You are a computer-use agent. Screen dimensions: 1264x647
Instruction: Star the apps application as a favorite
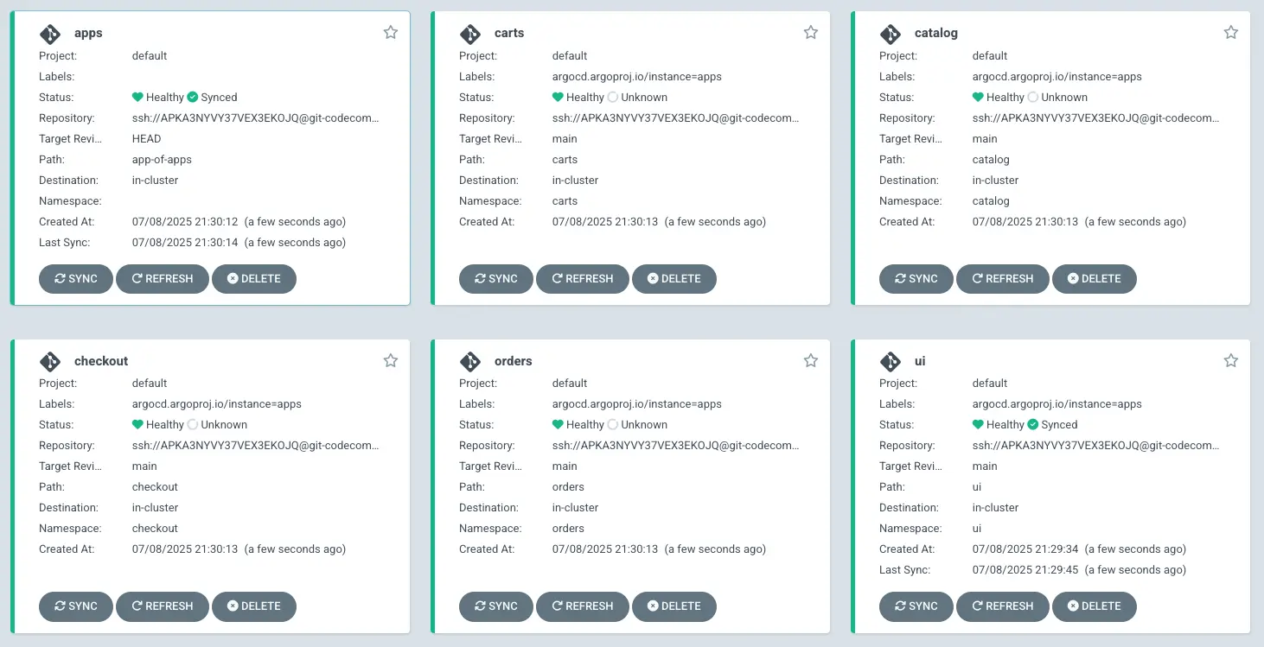pyautogui.click(x=390, y=31)
